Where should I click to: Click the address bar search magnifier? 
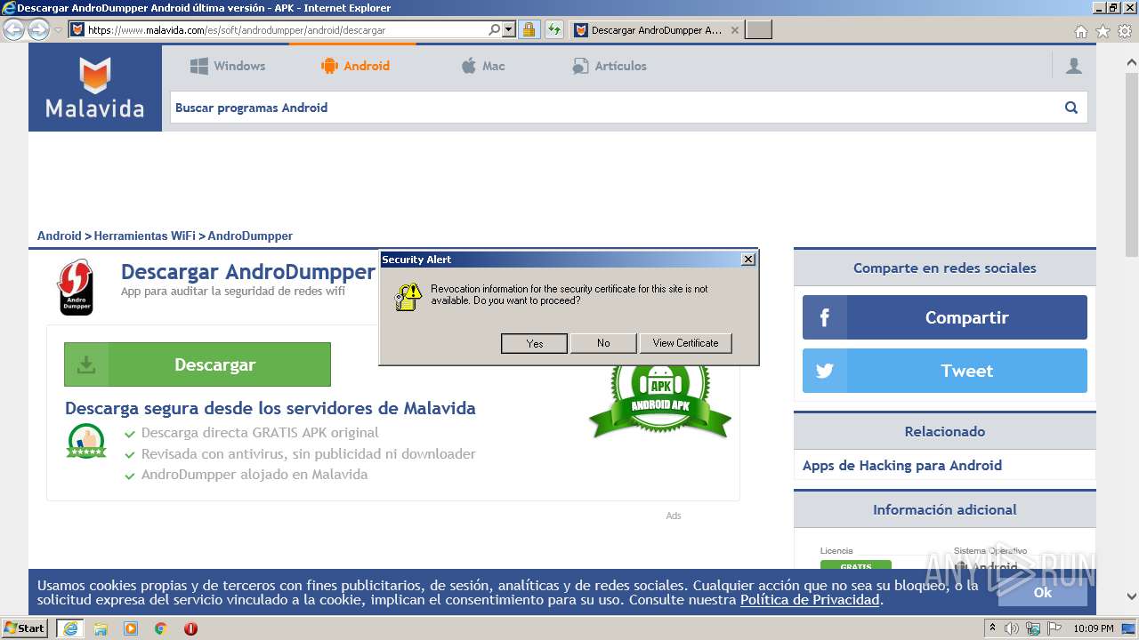tap(495, 29)
